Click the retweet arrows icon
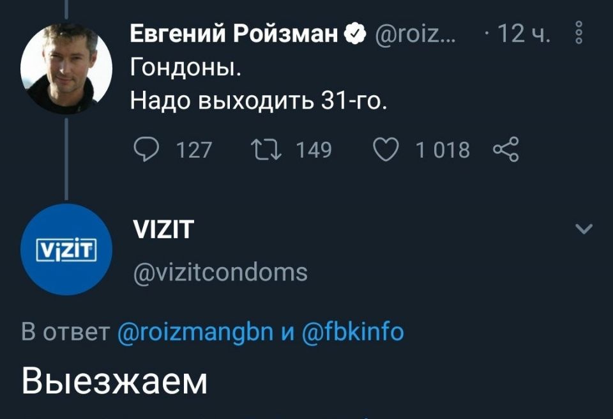 (x=266, y=150)
